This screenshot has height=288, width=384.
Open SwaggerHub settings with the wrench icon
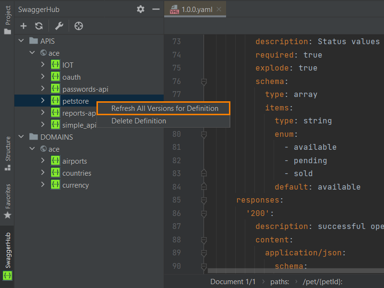pos(59,26)
